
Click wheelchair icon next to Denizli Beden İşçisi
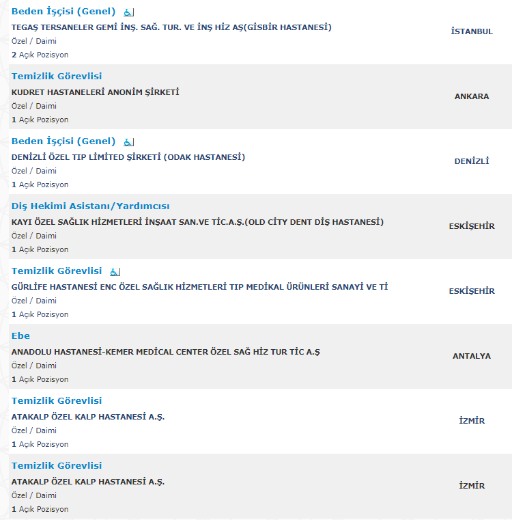(128, 142)
